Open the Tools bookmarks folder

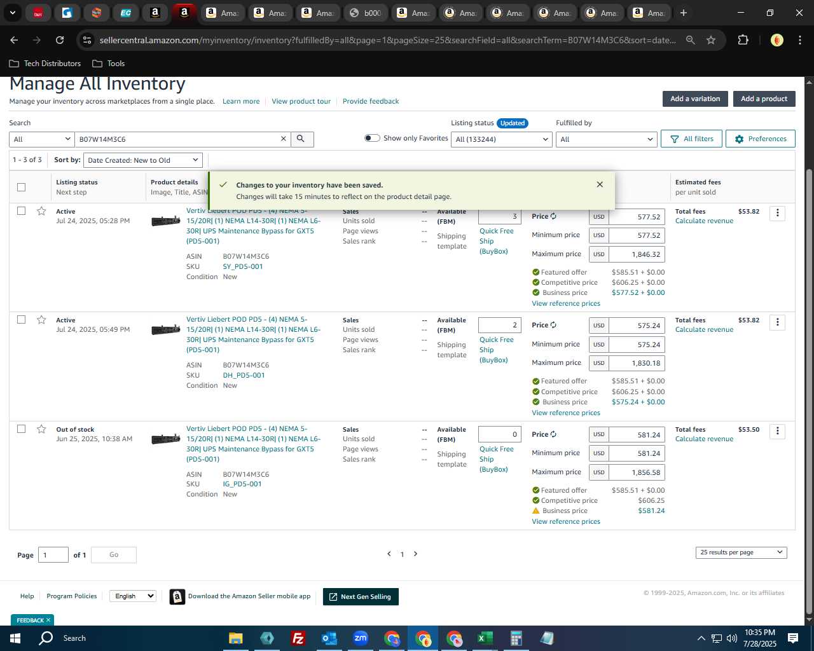point(109,64)
